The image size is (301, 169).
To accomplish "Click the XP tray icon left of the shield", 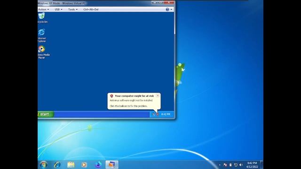I will pos(153,114).
